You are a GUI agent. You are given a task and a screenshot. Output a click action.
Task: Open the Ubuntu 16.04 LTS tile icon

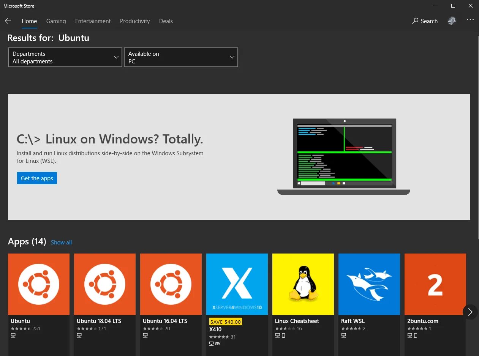tap(171, 284)
